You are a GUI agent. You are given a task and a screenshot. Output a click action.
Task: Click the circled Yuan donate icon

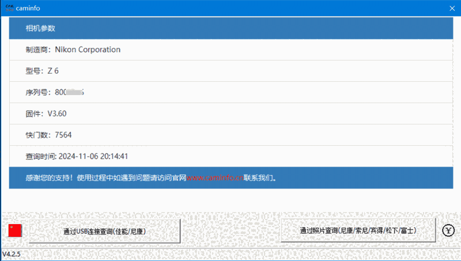(x=448, y=230)
